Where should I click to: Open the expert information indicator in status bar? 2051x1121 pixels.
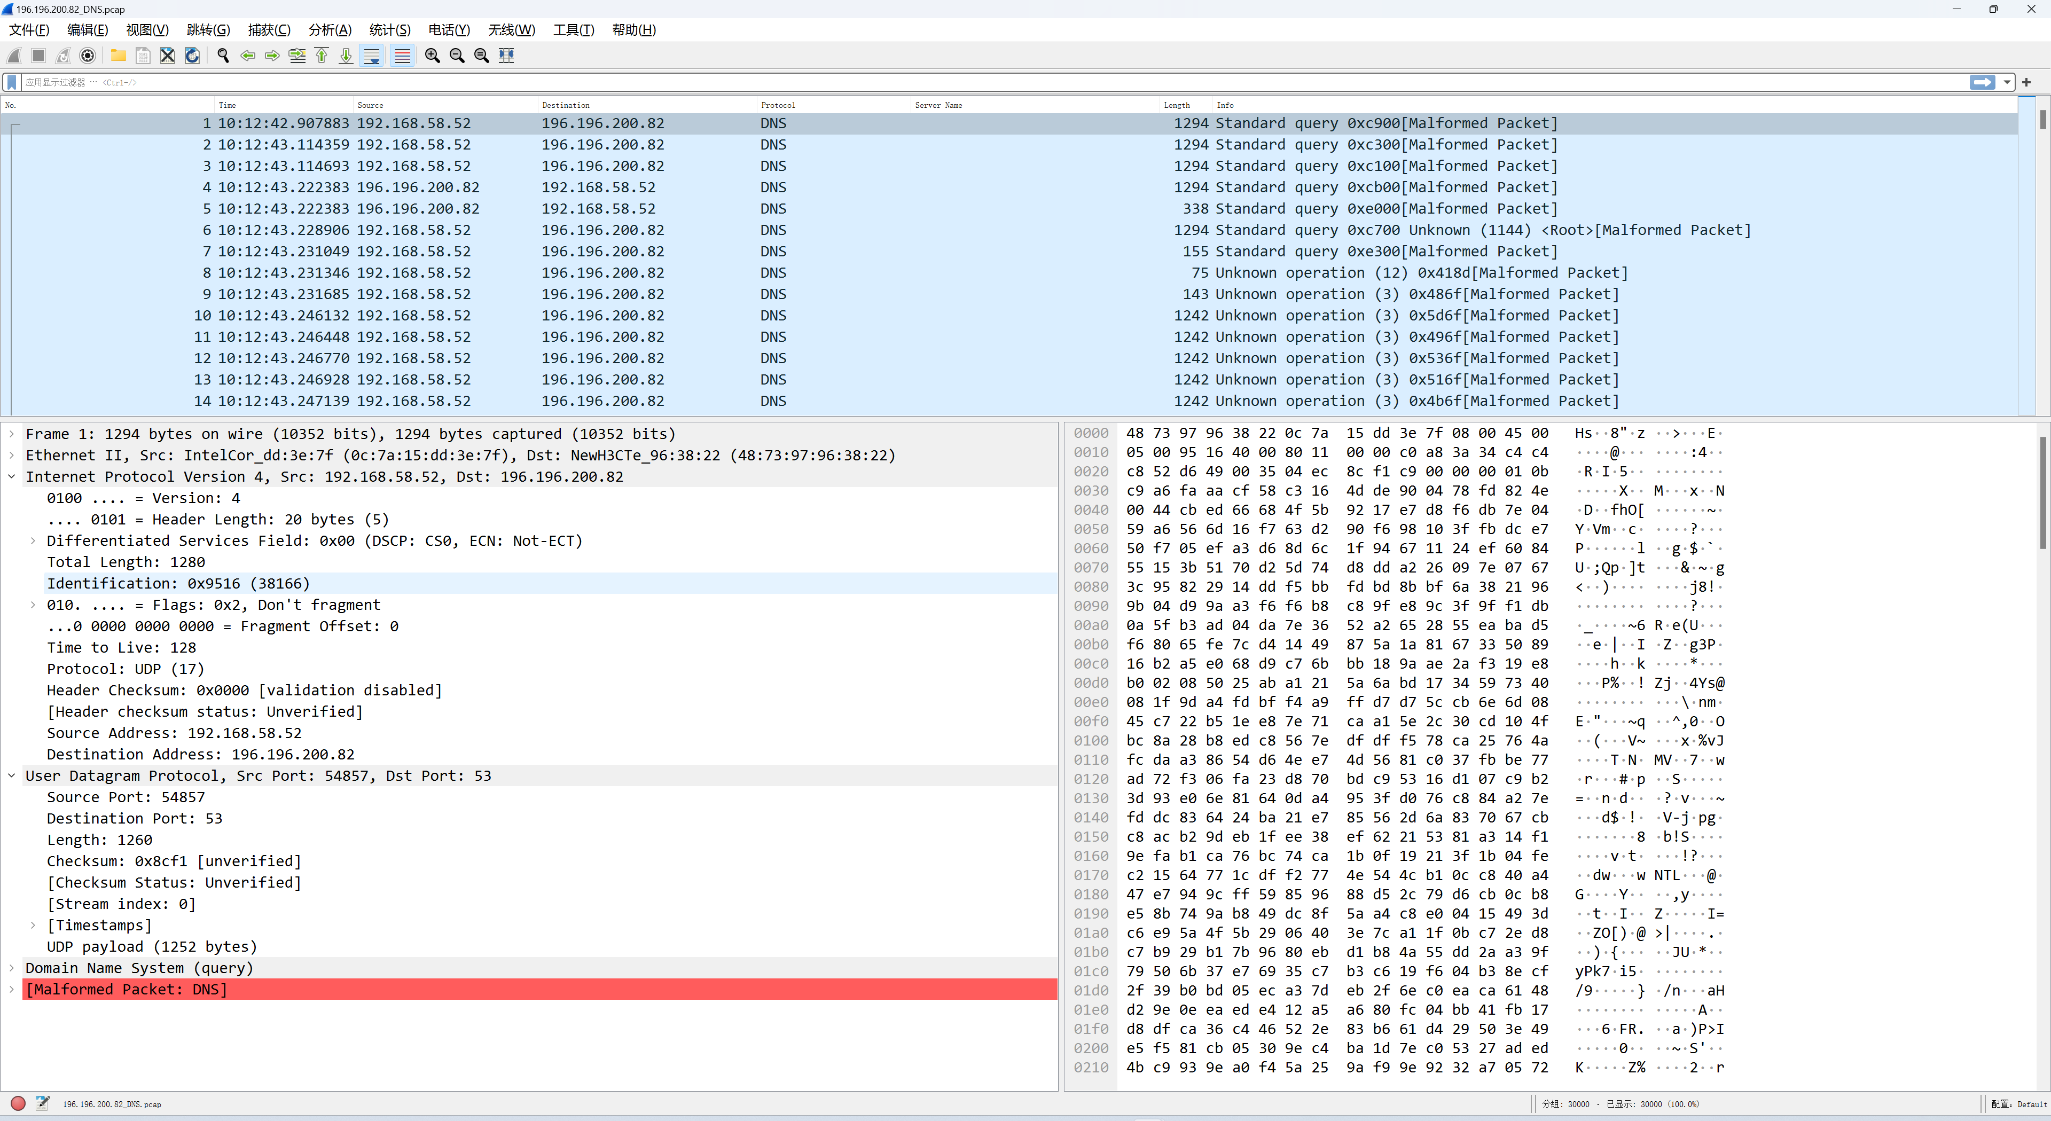pos(18,1104)
